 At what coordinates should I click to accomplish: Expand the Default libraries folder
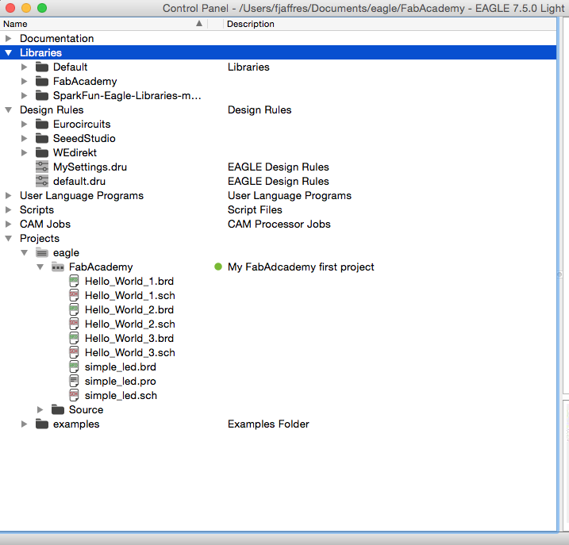(25, 67)
